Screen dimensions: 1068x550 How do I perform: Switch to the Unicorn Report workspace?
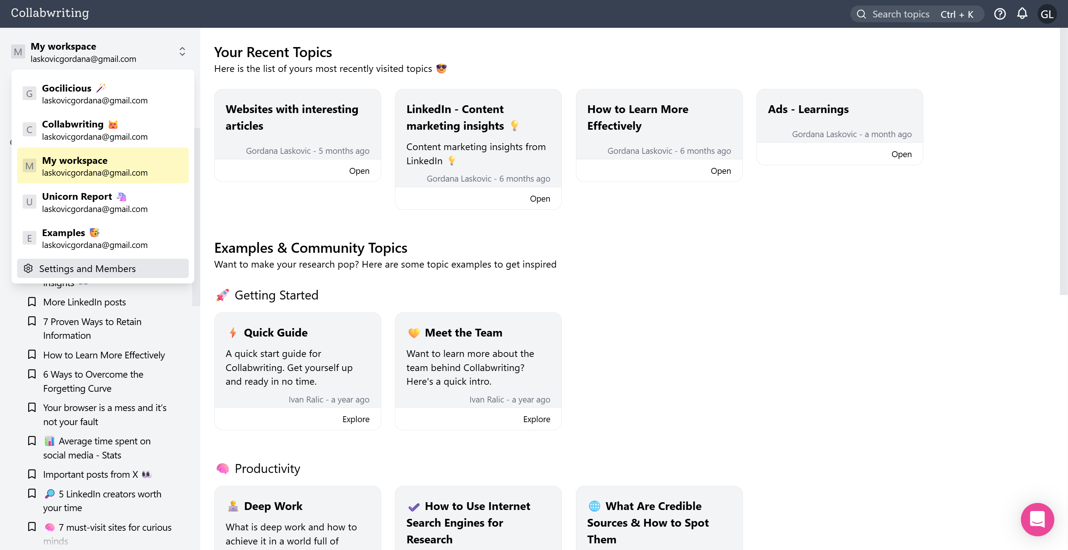point(103,202)
